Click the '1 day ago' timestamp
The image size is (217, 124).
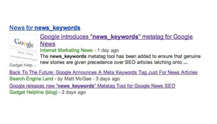[108, 50]
